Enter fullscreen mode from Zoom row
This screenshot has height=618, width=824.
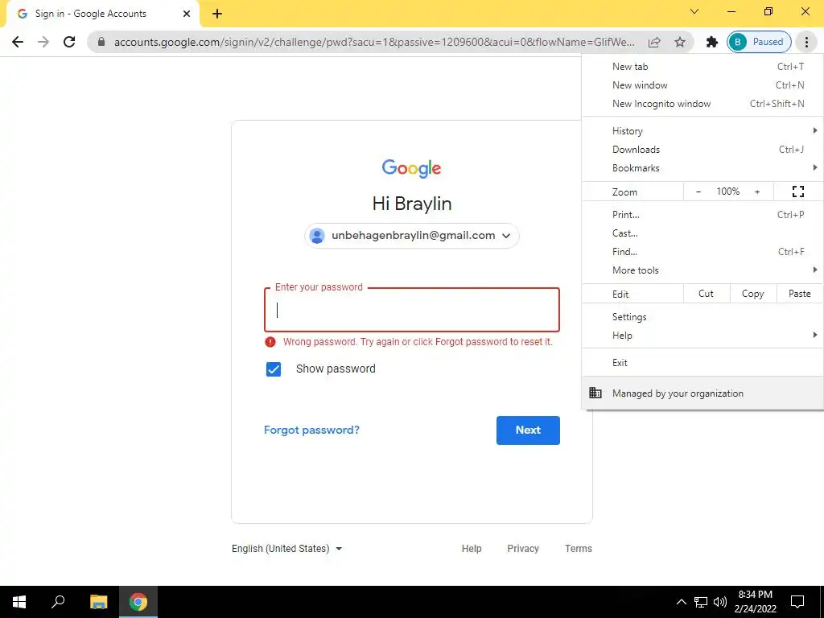(797, 192)
